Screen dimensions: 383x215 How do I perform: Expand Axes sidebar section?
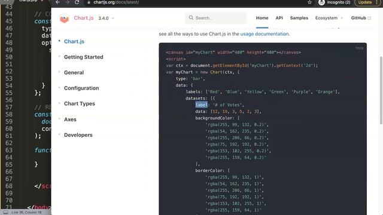point(70,119)
